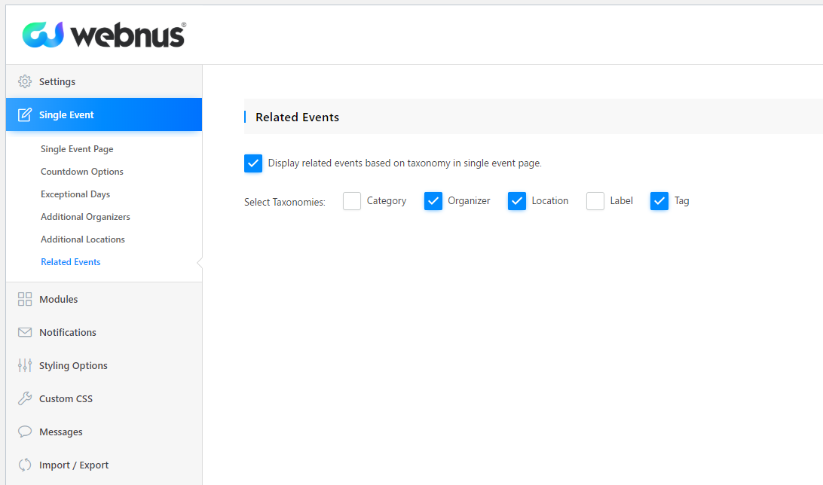The image size is (823, 485).
Task: Click the Messages speech bubble icon
Action: point(25,432)
